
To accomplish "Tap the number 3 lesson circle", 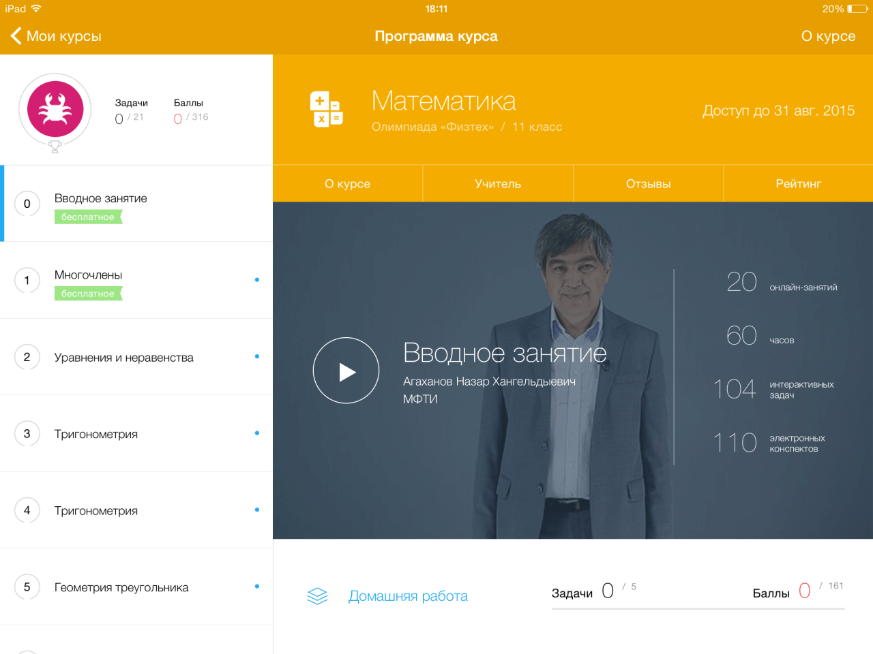I will click(27, 433).
